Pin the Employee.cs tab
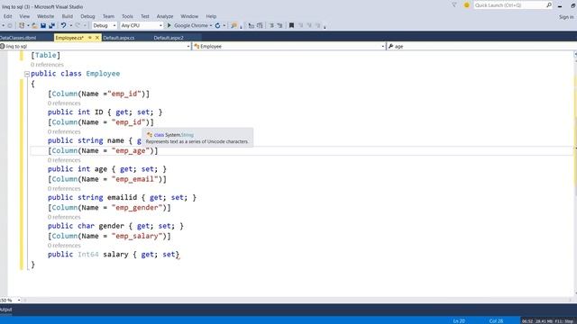 (90, 38)
